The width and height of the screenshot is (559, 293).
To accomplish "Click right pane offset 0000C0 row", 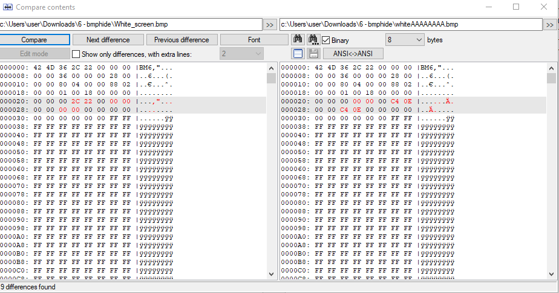I will (413, 271).
